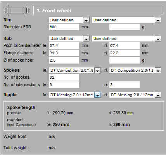Open the Hub manufacturer dropdown
The height and width of the screenshot is (155, 166).
point(69,39)
